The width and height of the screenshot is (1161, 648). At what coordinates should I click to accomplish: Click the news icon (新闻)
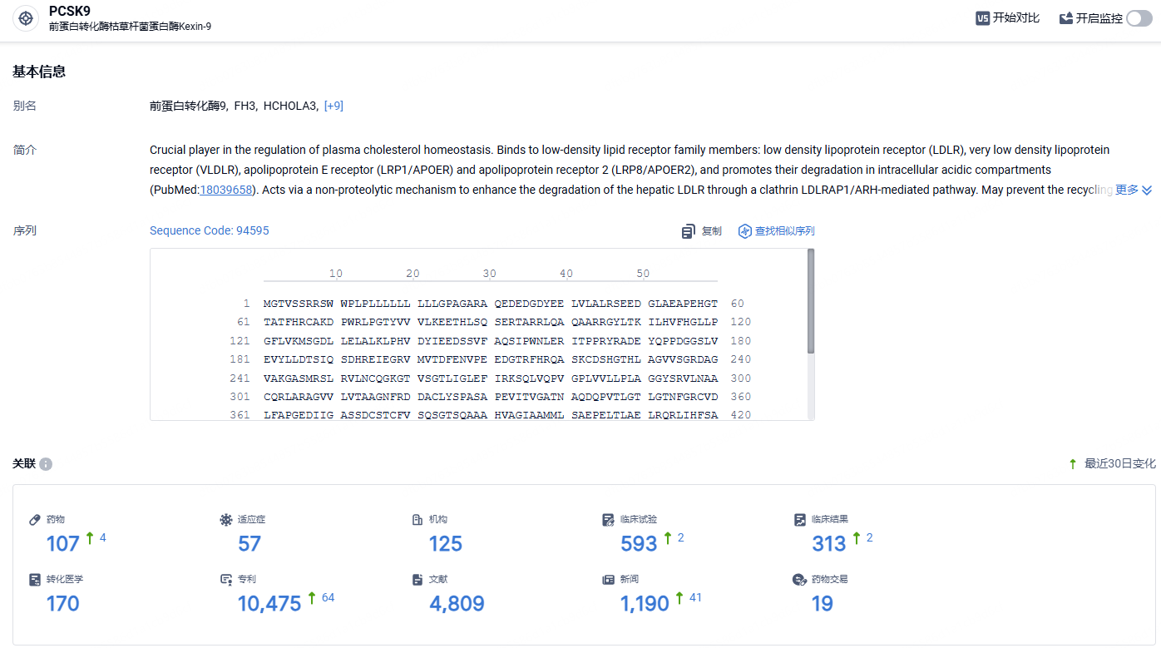(x=608, y=580)
